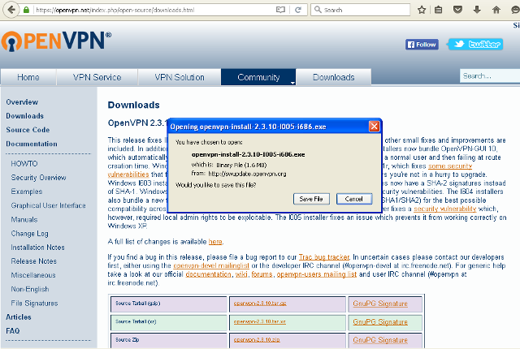Download openvpn-2.3.10.tar.gz
Image resolution: width=520 pixels, height=349 pixels.
click(260, 304)
